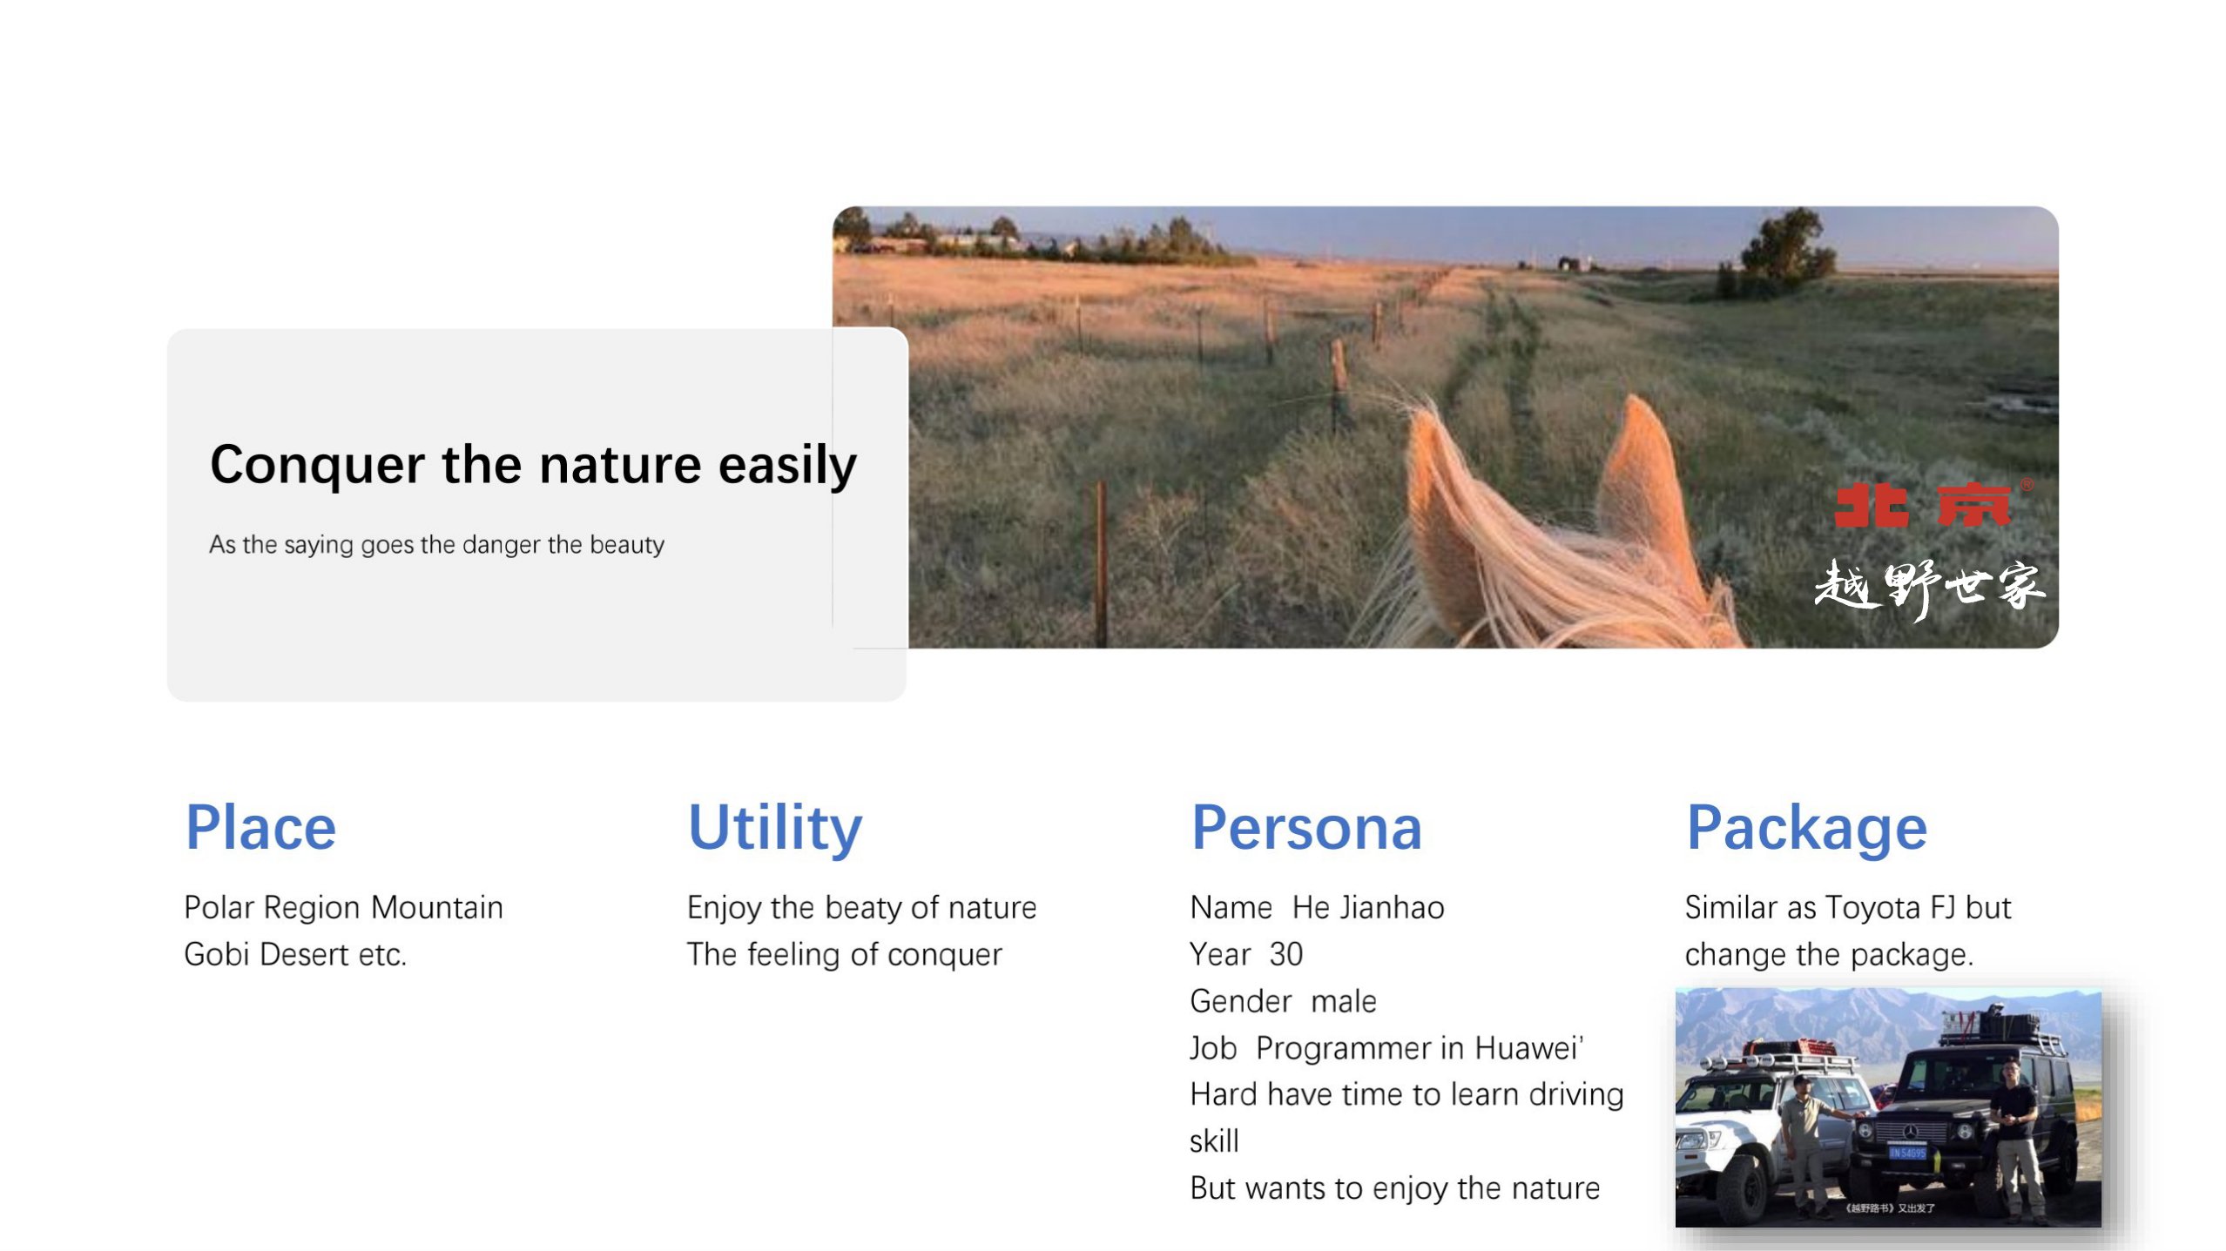Click the off-road vehicles photo
Image resolution: width=2226 pixels, height=1251 pixels.
coord(1887,1107)
